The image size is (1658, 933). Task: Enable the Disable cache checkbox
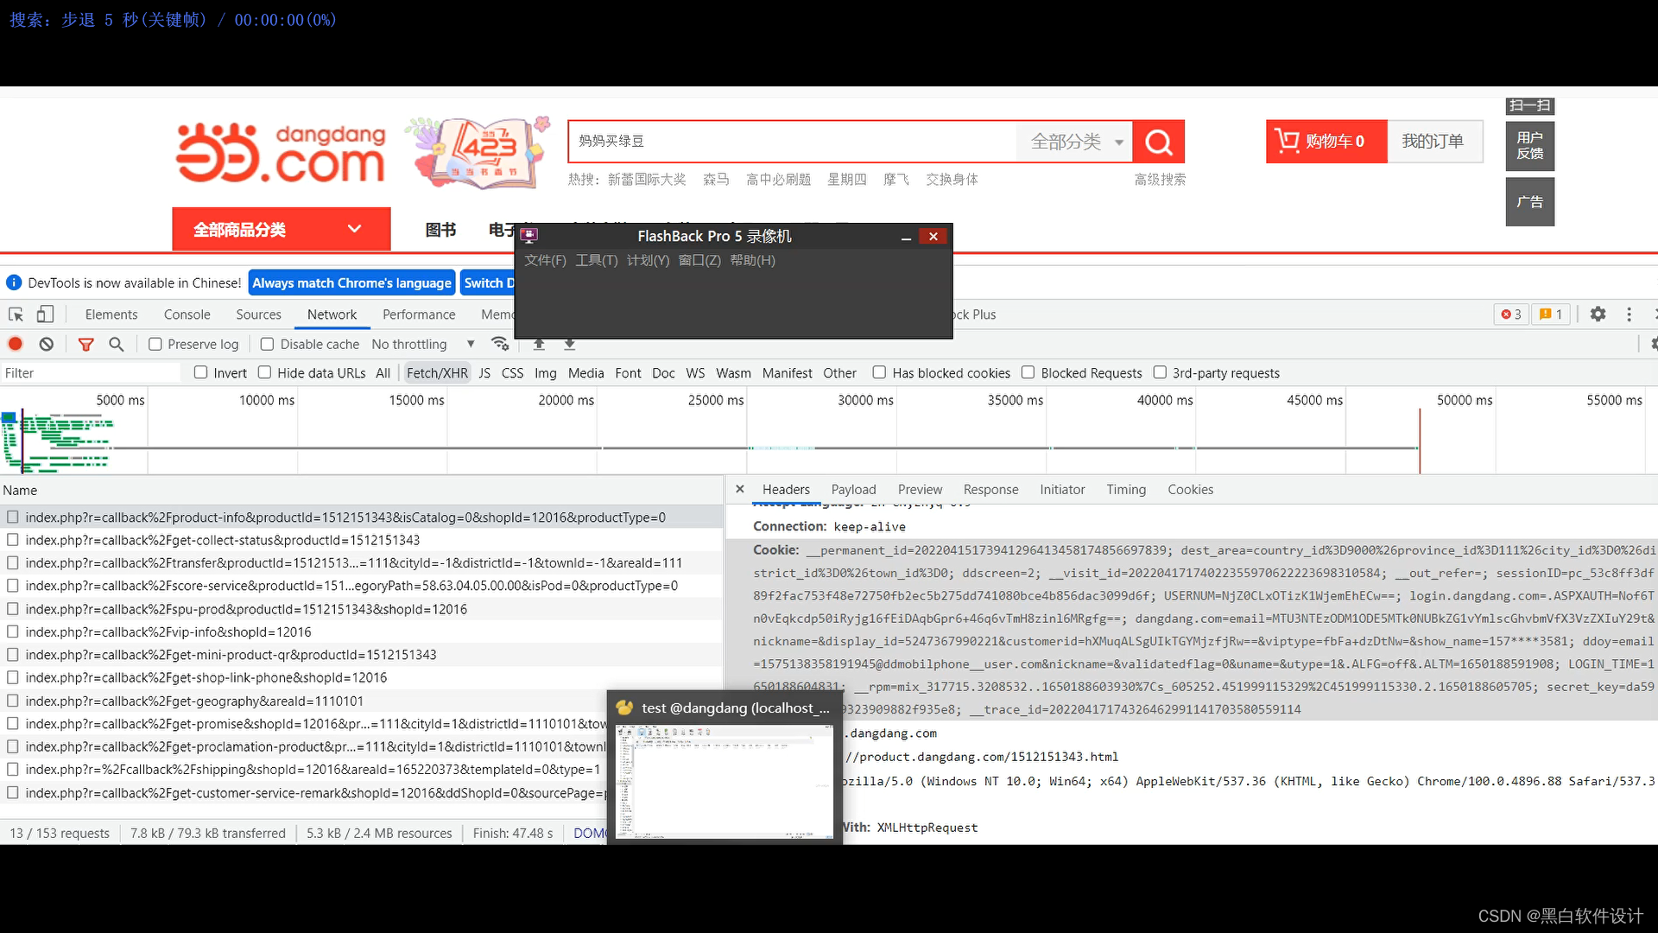click(265, 344)
